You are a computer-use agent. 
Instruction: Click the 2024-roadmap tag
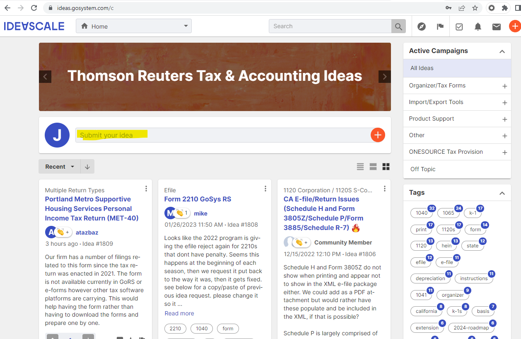coord(471,328)
